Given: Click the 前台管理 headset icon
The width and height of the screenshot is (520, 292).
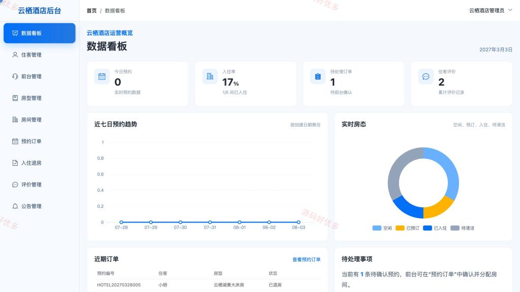Looking at the screenshot, I should pos(15,77).
